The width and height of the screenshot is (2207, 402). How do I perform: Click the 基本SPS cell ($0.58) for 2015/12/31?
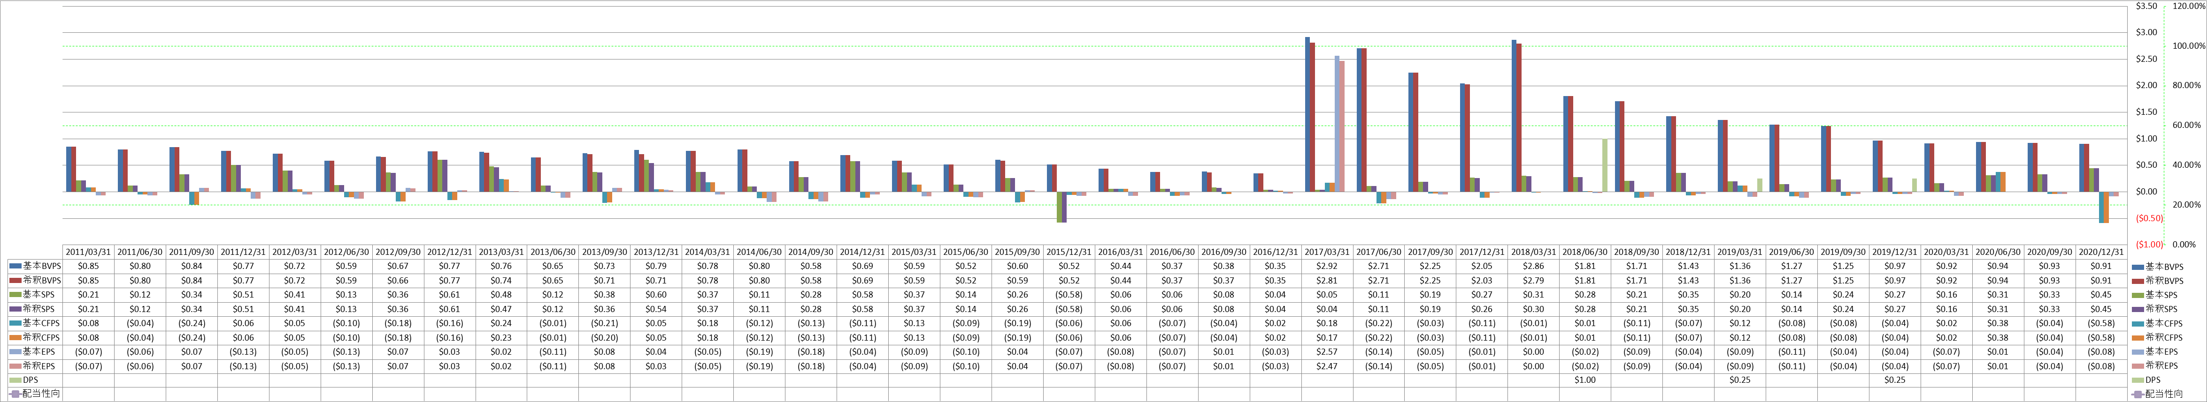tap(1069, 295)
